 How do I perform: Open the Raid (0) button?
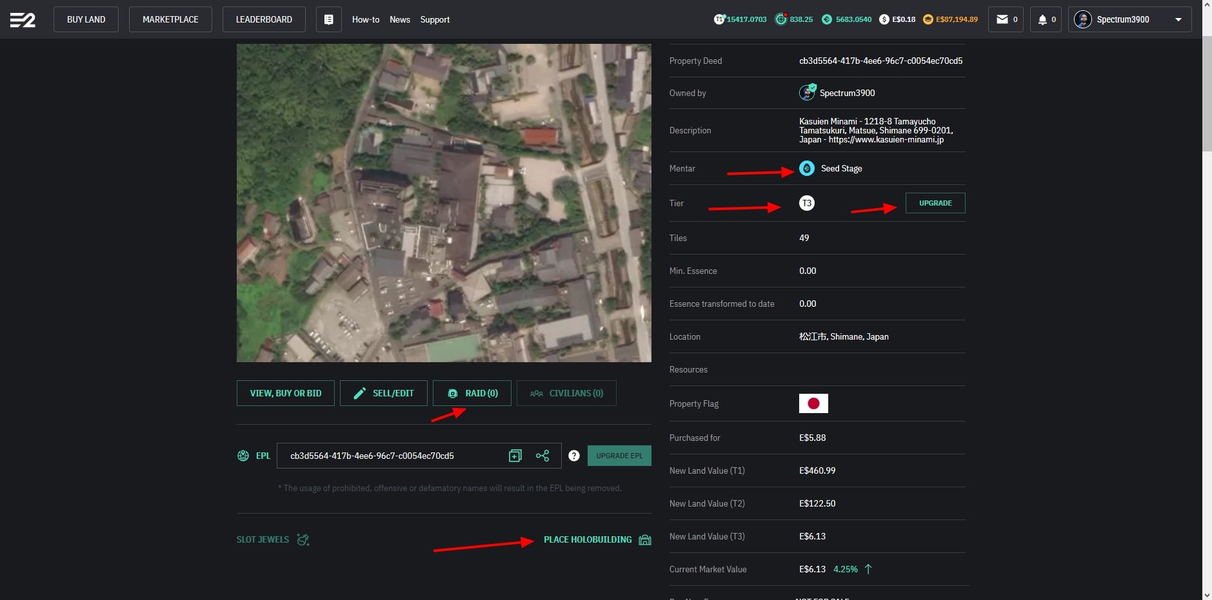[x=472, y=393]
